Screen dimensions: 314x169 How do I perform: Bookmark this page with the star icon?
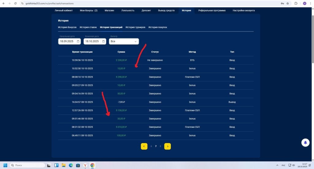pyautogui.click(x=288, y=3)
